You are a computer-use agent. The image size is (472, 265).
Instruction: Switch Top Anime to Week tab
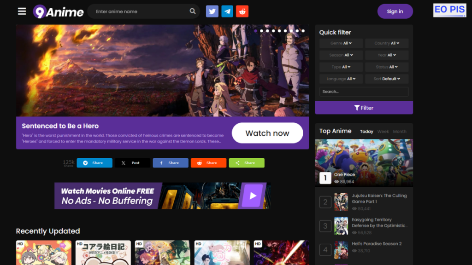click(383, 132)
